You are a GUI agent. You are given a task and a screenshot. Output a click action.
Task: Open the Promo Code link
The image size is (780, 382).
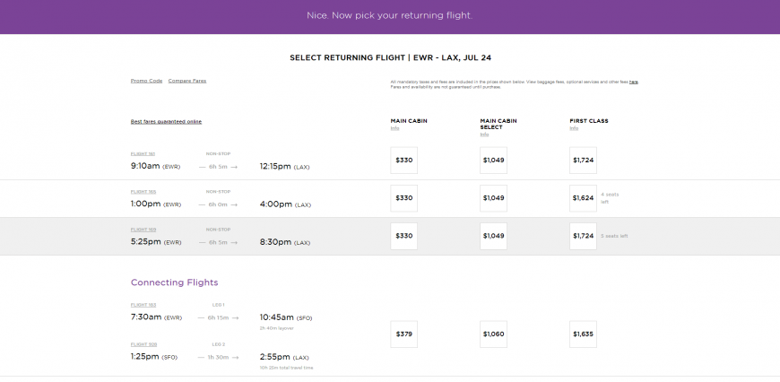pyautogui.click(x=146, y=81)
